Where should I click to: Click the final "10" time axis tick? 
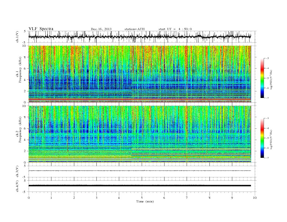point(255,198)
